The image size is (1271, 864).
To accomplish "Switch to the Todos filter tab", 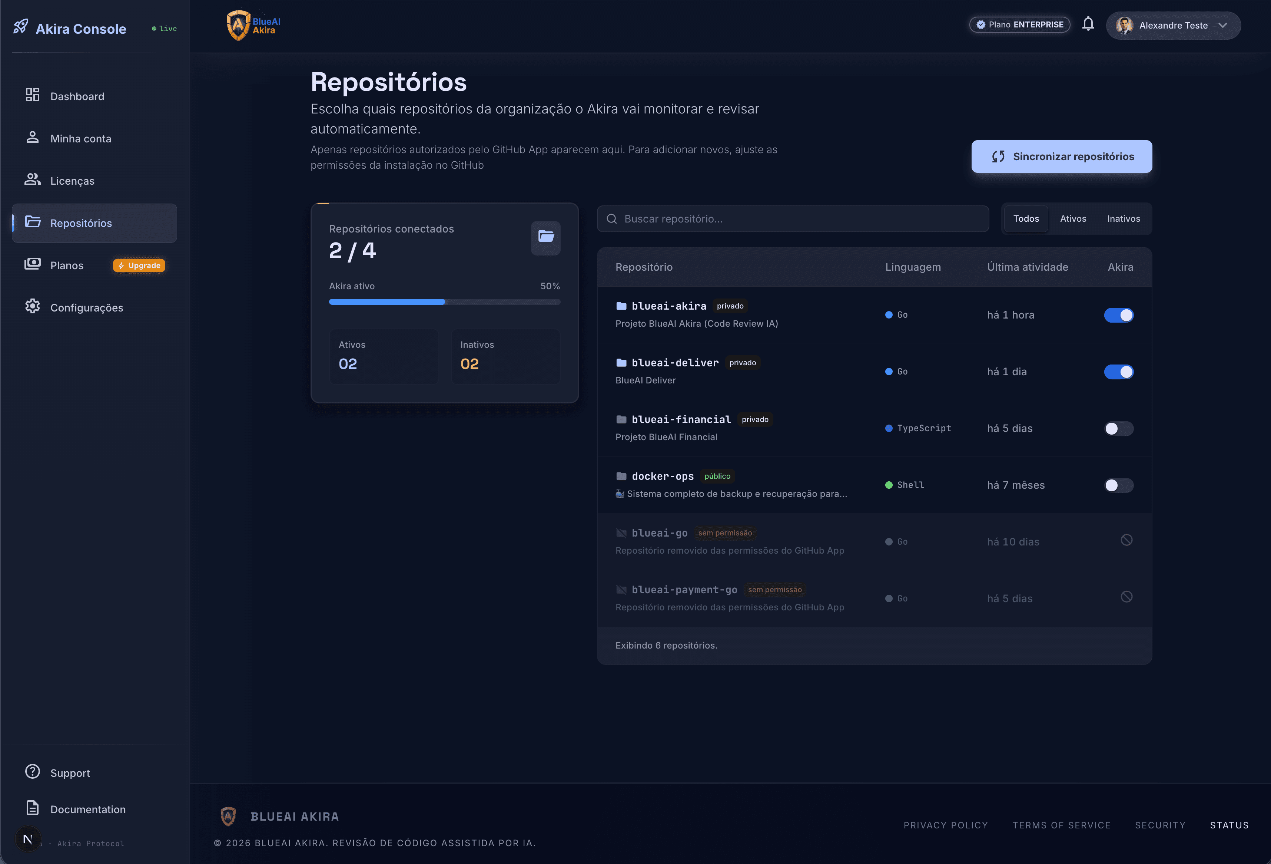I will (1026, 218).
